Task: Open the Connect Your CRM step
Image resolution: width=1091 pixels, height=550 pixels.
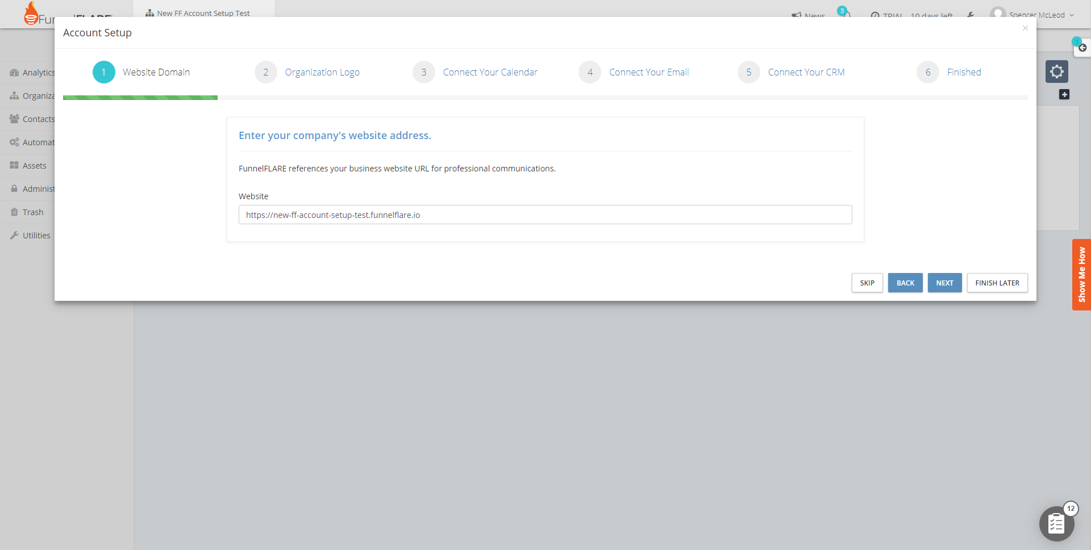Action: point(806,72)
